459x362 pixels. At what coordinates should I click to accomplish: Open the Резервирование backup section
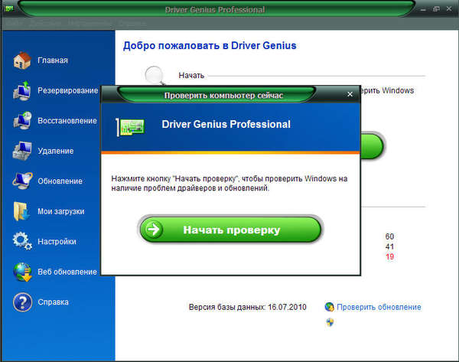tap(55, 90)
